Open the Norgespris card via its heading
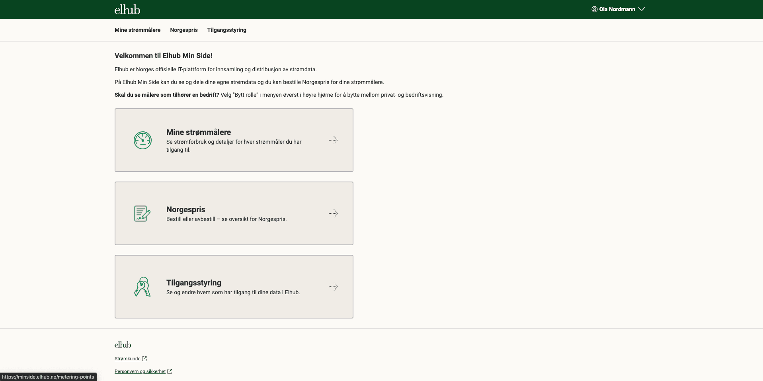This screenshot has width=763, height=381. [185, 209]
